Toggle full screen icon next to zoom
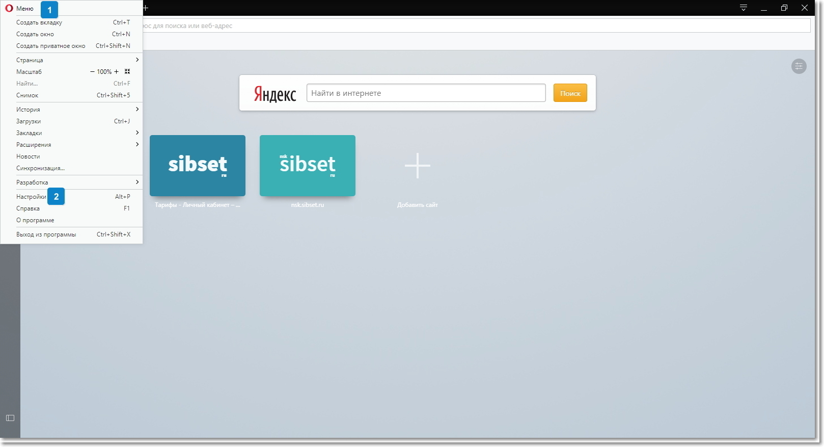 (127, 72)
